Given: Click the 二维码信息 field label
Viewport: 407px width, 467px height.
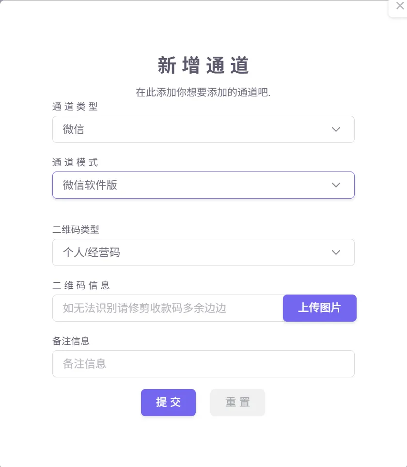Looking at the screenshot, I should pos(81,285).
